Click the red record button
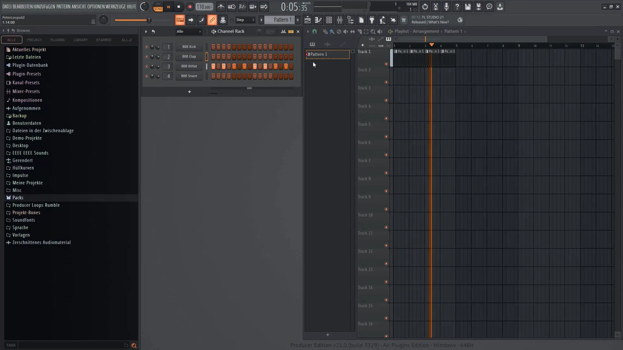 pos(190,7)
